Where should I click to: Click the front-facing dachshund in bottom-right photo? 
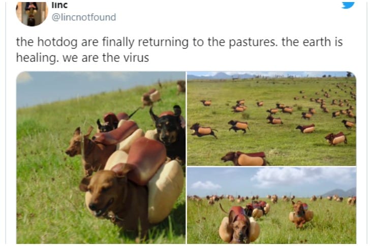(239, 225)
